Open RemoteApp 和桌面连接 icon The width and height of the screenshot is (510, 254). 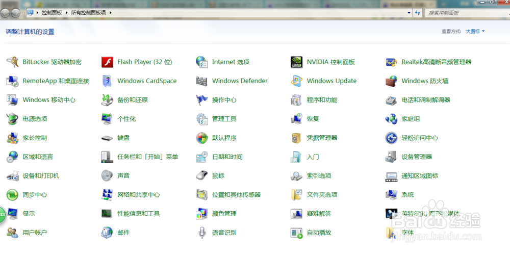click(x=12, y=81)
